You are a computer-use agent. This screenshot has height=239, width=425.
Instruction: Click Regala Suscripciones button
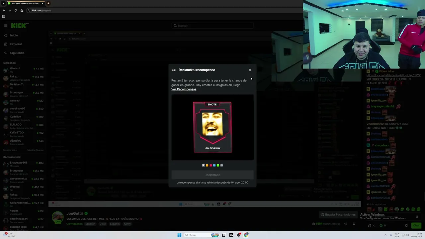point(338,215)
